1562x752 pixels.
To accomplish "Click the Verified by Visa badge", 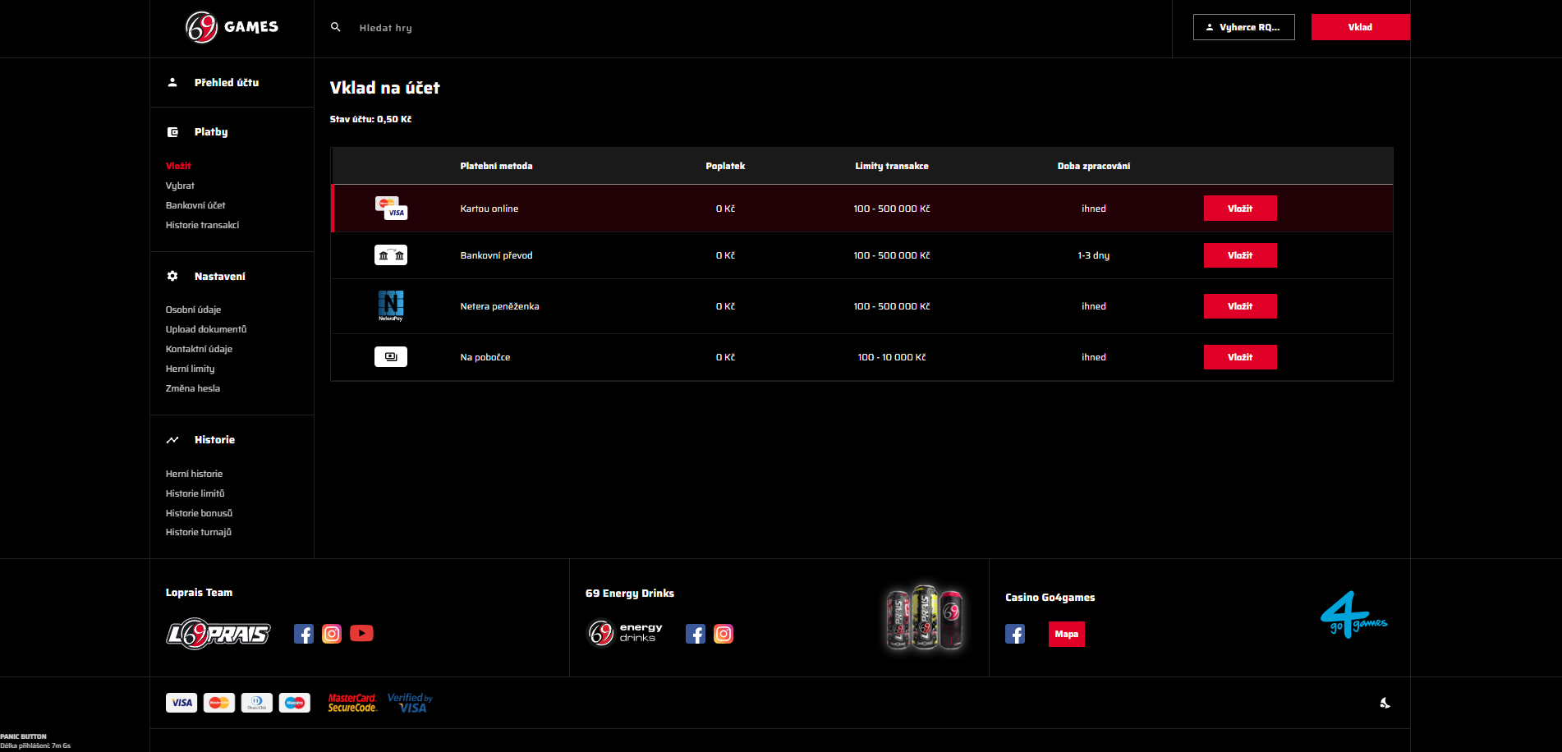I will coord(410,703).
